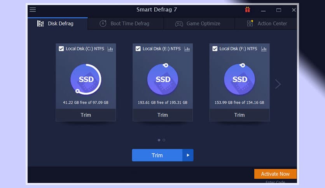Screen dimensions: 325x188
Task: Show disk report chart for F: drive
Action: point(264,49)
